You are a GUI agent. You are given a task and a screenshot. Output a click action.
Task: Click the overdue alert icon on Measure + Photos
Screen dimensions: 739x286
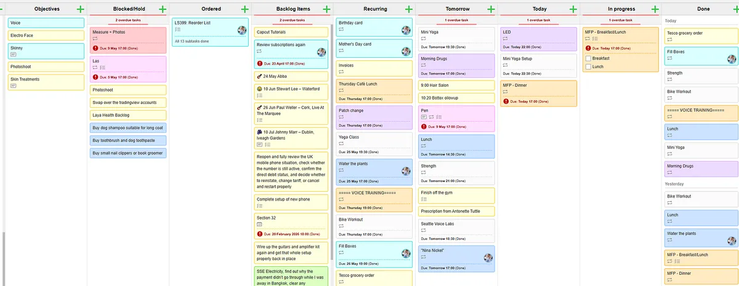tap(95, 47)
